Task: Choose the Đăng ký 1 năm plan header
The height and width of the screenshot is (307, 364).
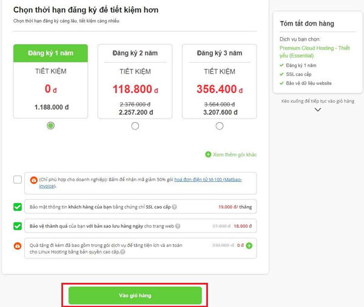Action: pos(50,53)
